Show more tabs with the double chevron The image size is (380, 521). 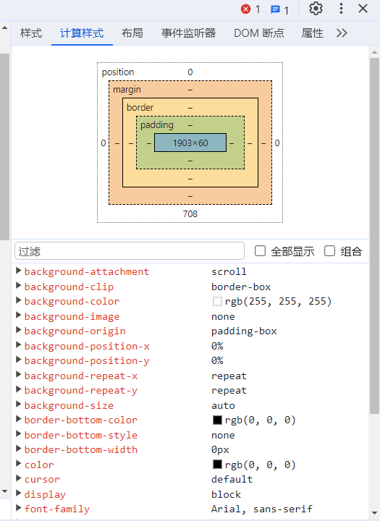[342, 33]
